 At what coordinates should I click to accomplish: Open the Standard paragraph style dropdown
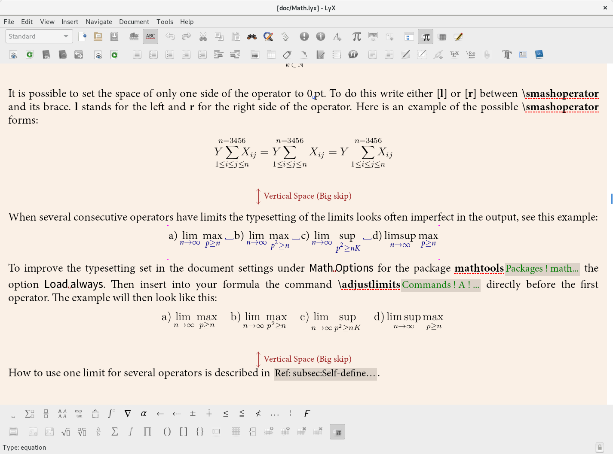point(39,36)
